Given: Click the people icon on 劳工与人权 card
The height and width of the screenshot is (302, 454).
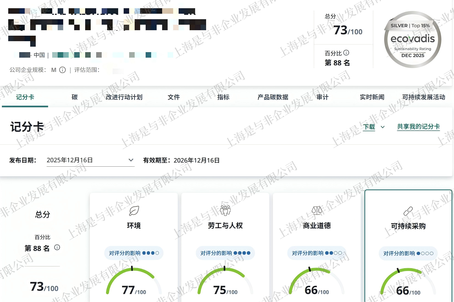Looking at the screenshot, I should (225, 211).
